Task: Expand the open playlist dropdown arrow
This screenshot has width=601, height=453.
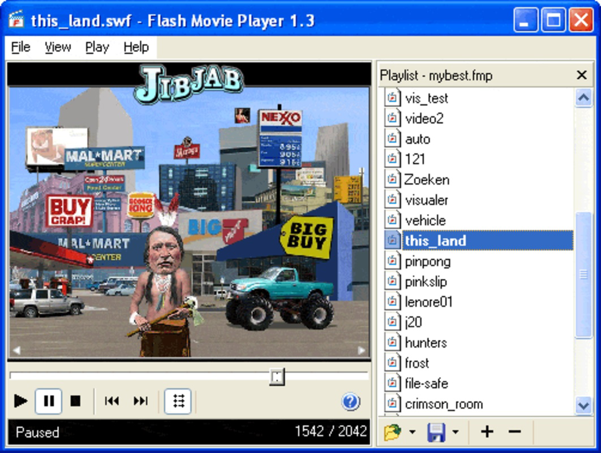Action: (x=412, y=432)
